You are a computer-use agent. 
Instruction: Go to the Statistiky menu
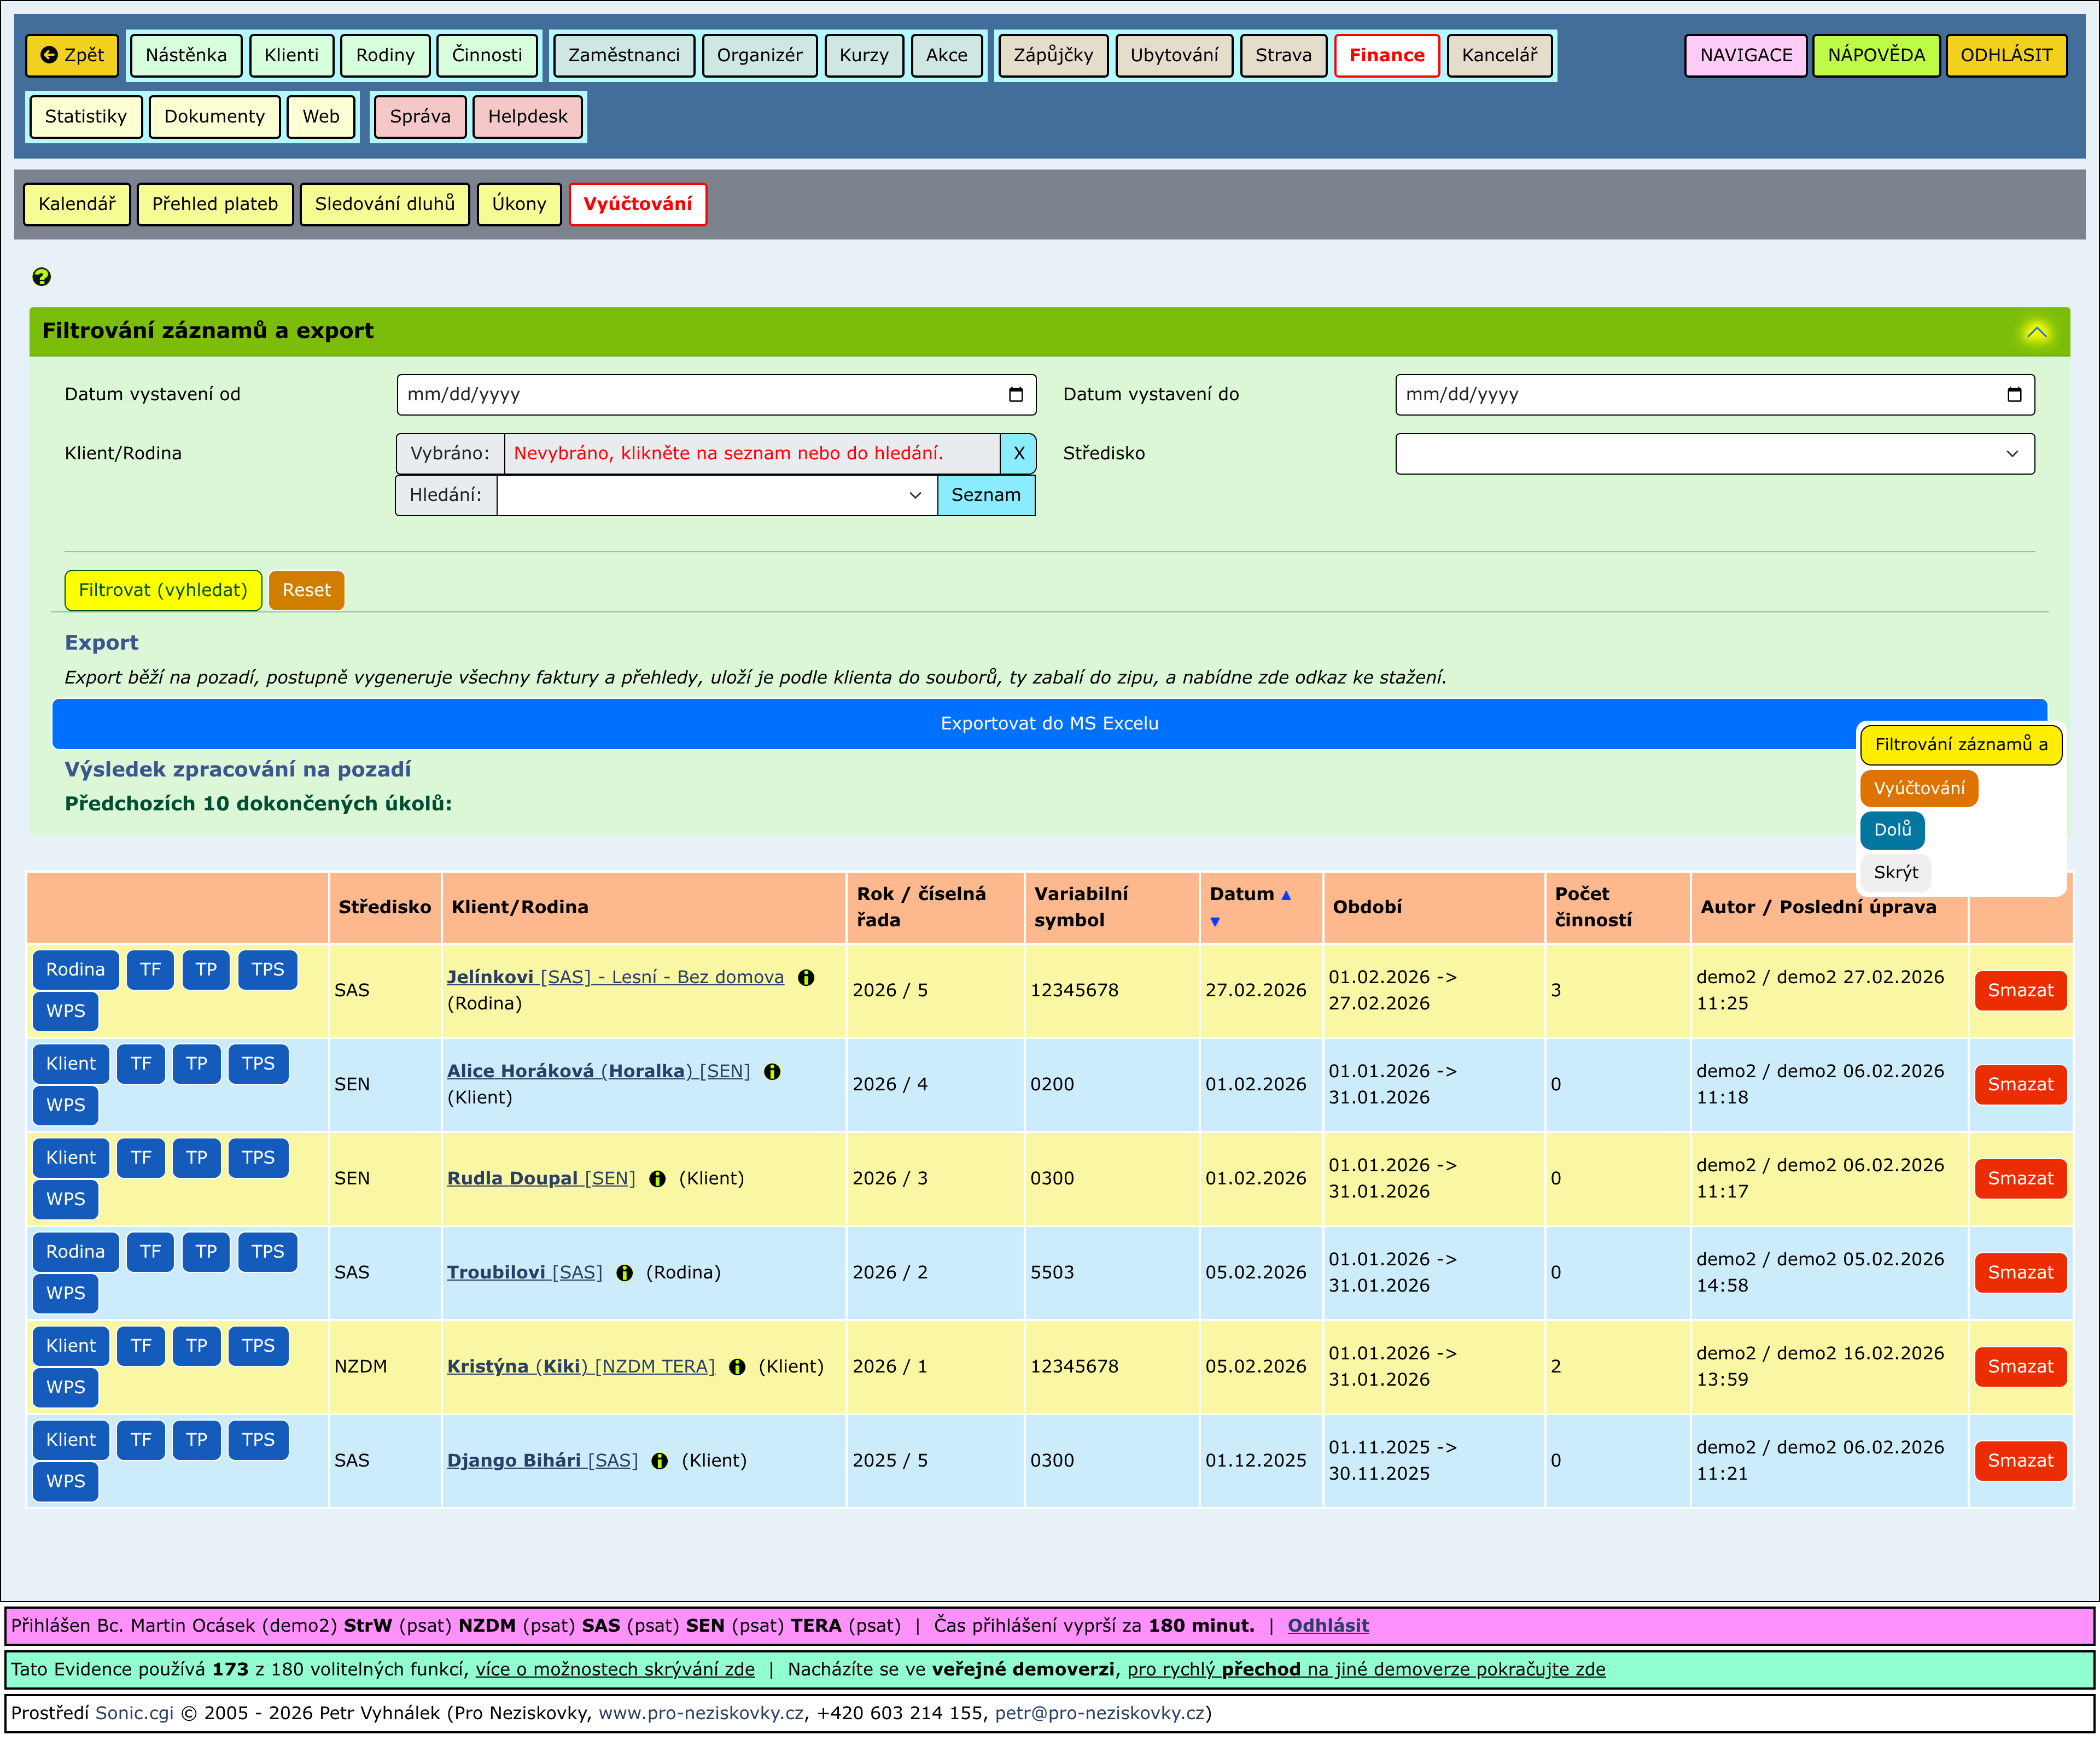(x=86, y=117)
